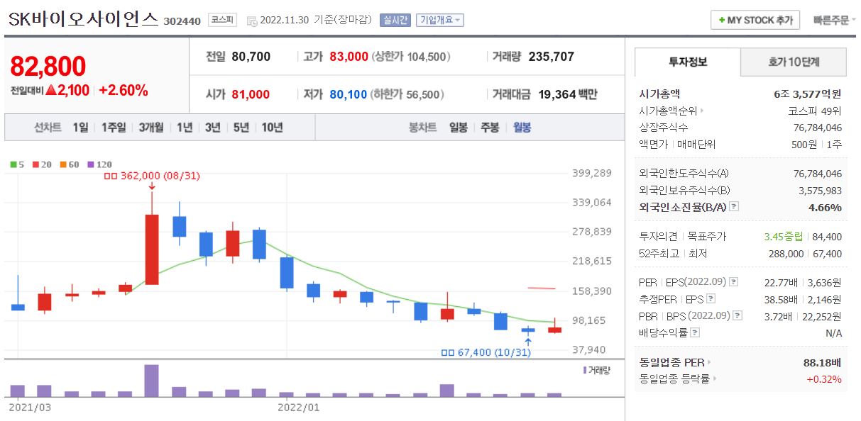Click the tallest purple volume bar
Screen dimensions: 861x421
pyautogui.click(x=151, y=381)
